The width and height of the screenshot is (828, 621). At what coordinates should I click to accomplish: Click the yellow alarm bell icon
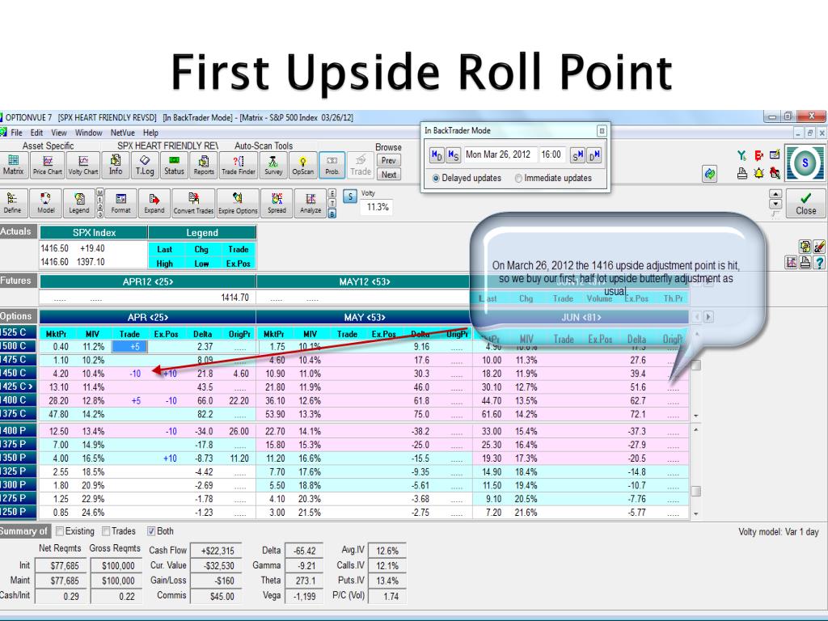point(758,173)
